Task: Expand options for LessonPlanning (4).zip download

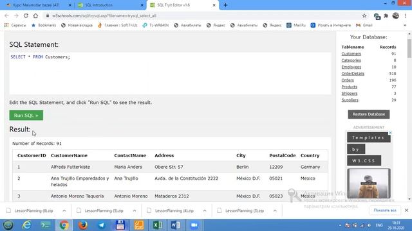Action: click(205, 210)
